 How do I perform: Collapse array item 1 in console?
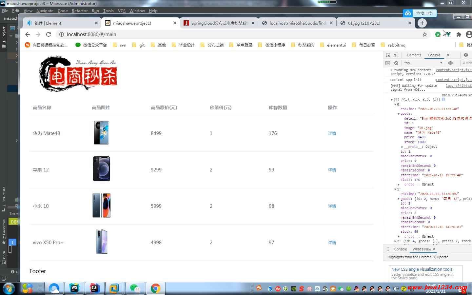tap(395, 189)
